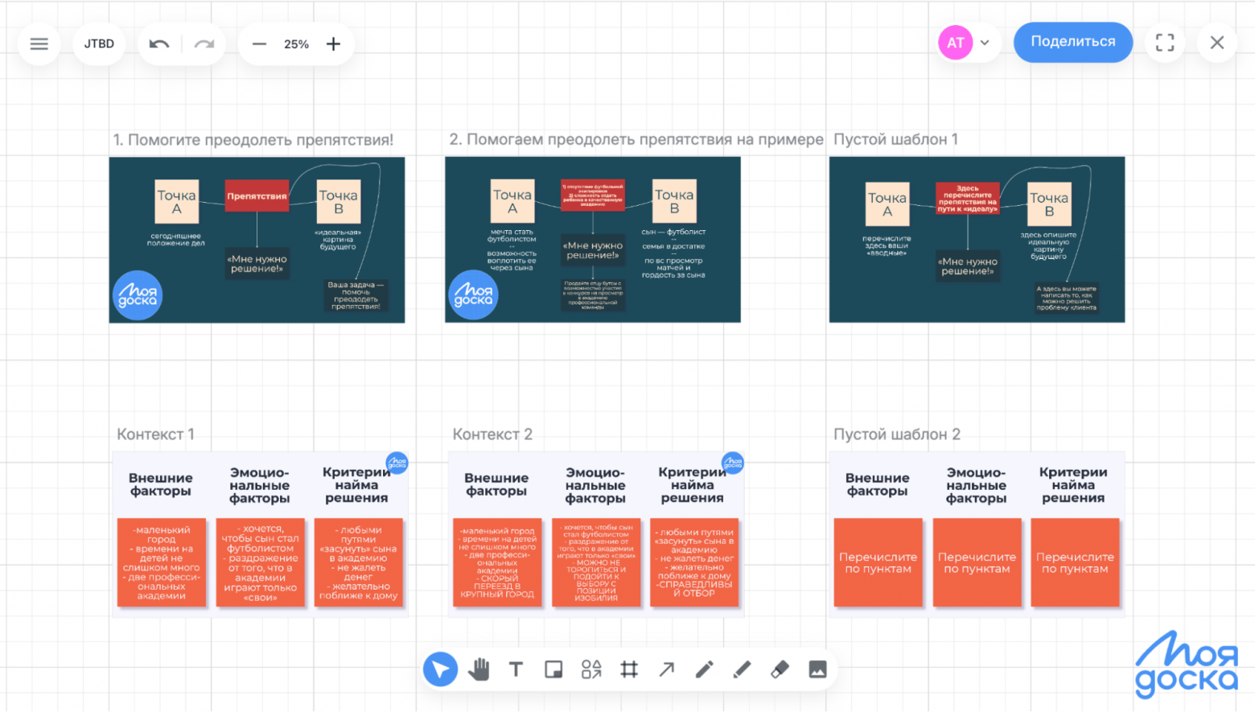
Task: Undo the last action
Action: 159,43
